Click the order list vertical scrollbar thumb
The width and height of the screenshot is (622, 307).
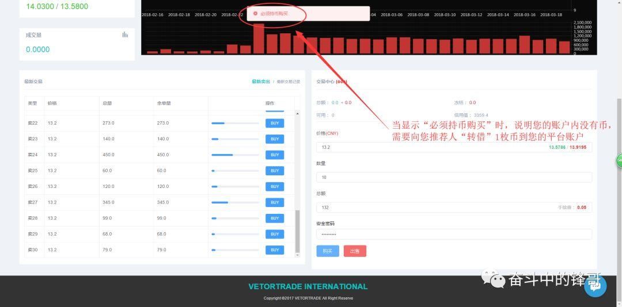coord(297,231)
